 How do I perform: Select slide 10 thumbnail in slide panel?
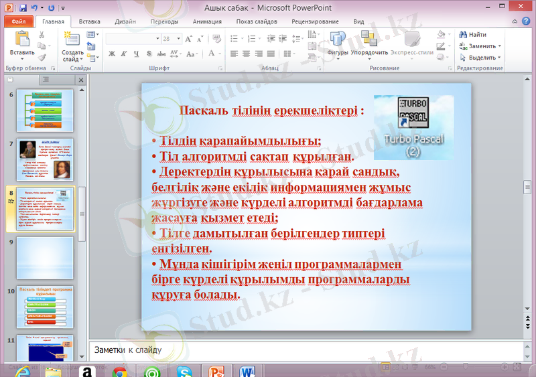pyautogui.click(x=45, y=305)
